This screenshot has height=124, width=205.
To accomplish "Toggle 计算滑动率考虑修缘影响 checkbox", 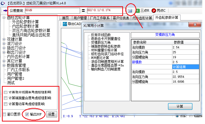I will point(5,104).
